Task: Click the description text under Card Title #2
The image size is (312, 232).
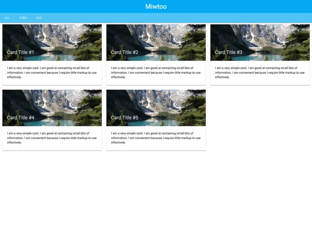Action: pyautogui.click(x=156, y=72)
